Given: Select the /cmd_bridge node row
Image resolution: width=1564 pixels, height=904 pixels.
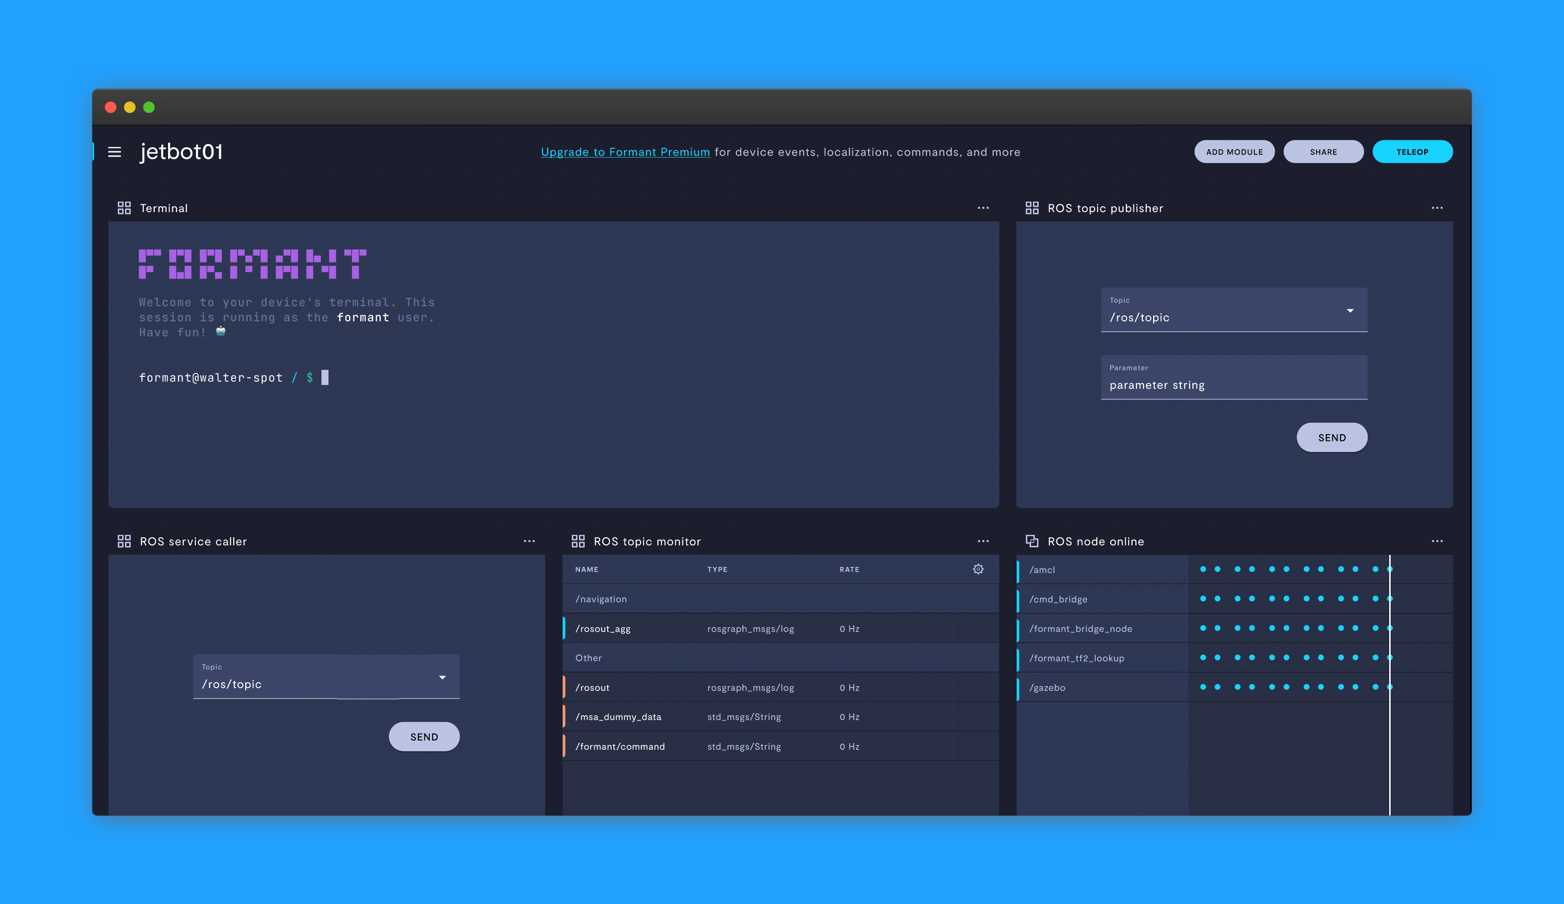Looking at the screenshot, I should coord(1235,599).
